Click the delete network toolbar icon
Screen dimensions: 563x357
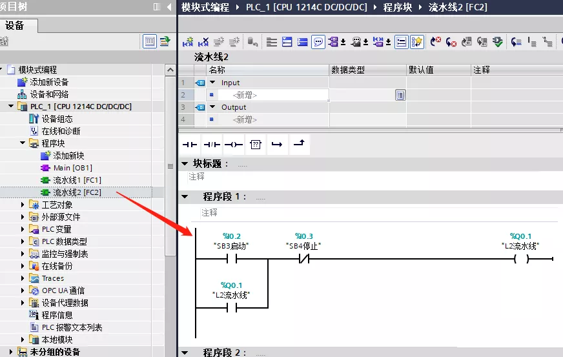tap(203, 42)
